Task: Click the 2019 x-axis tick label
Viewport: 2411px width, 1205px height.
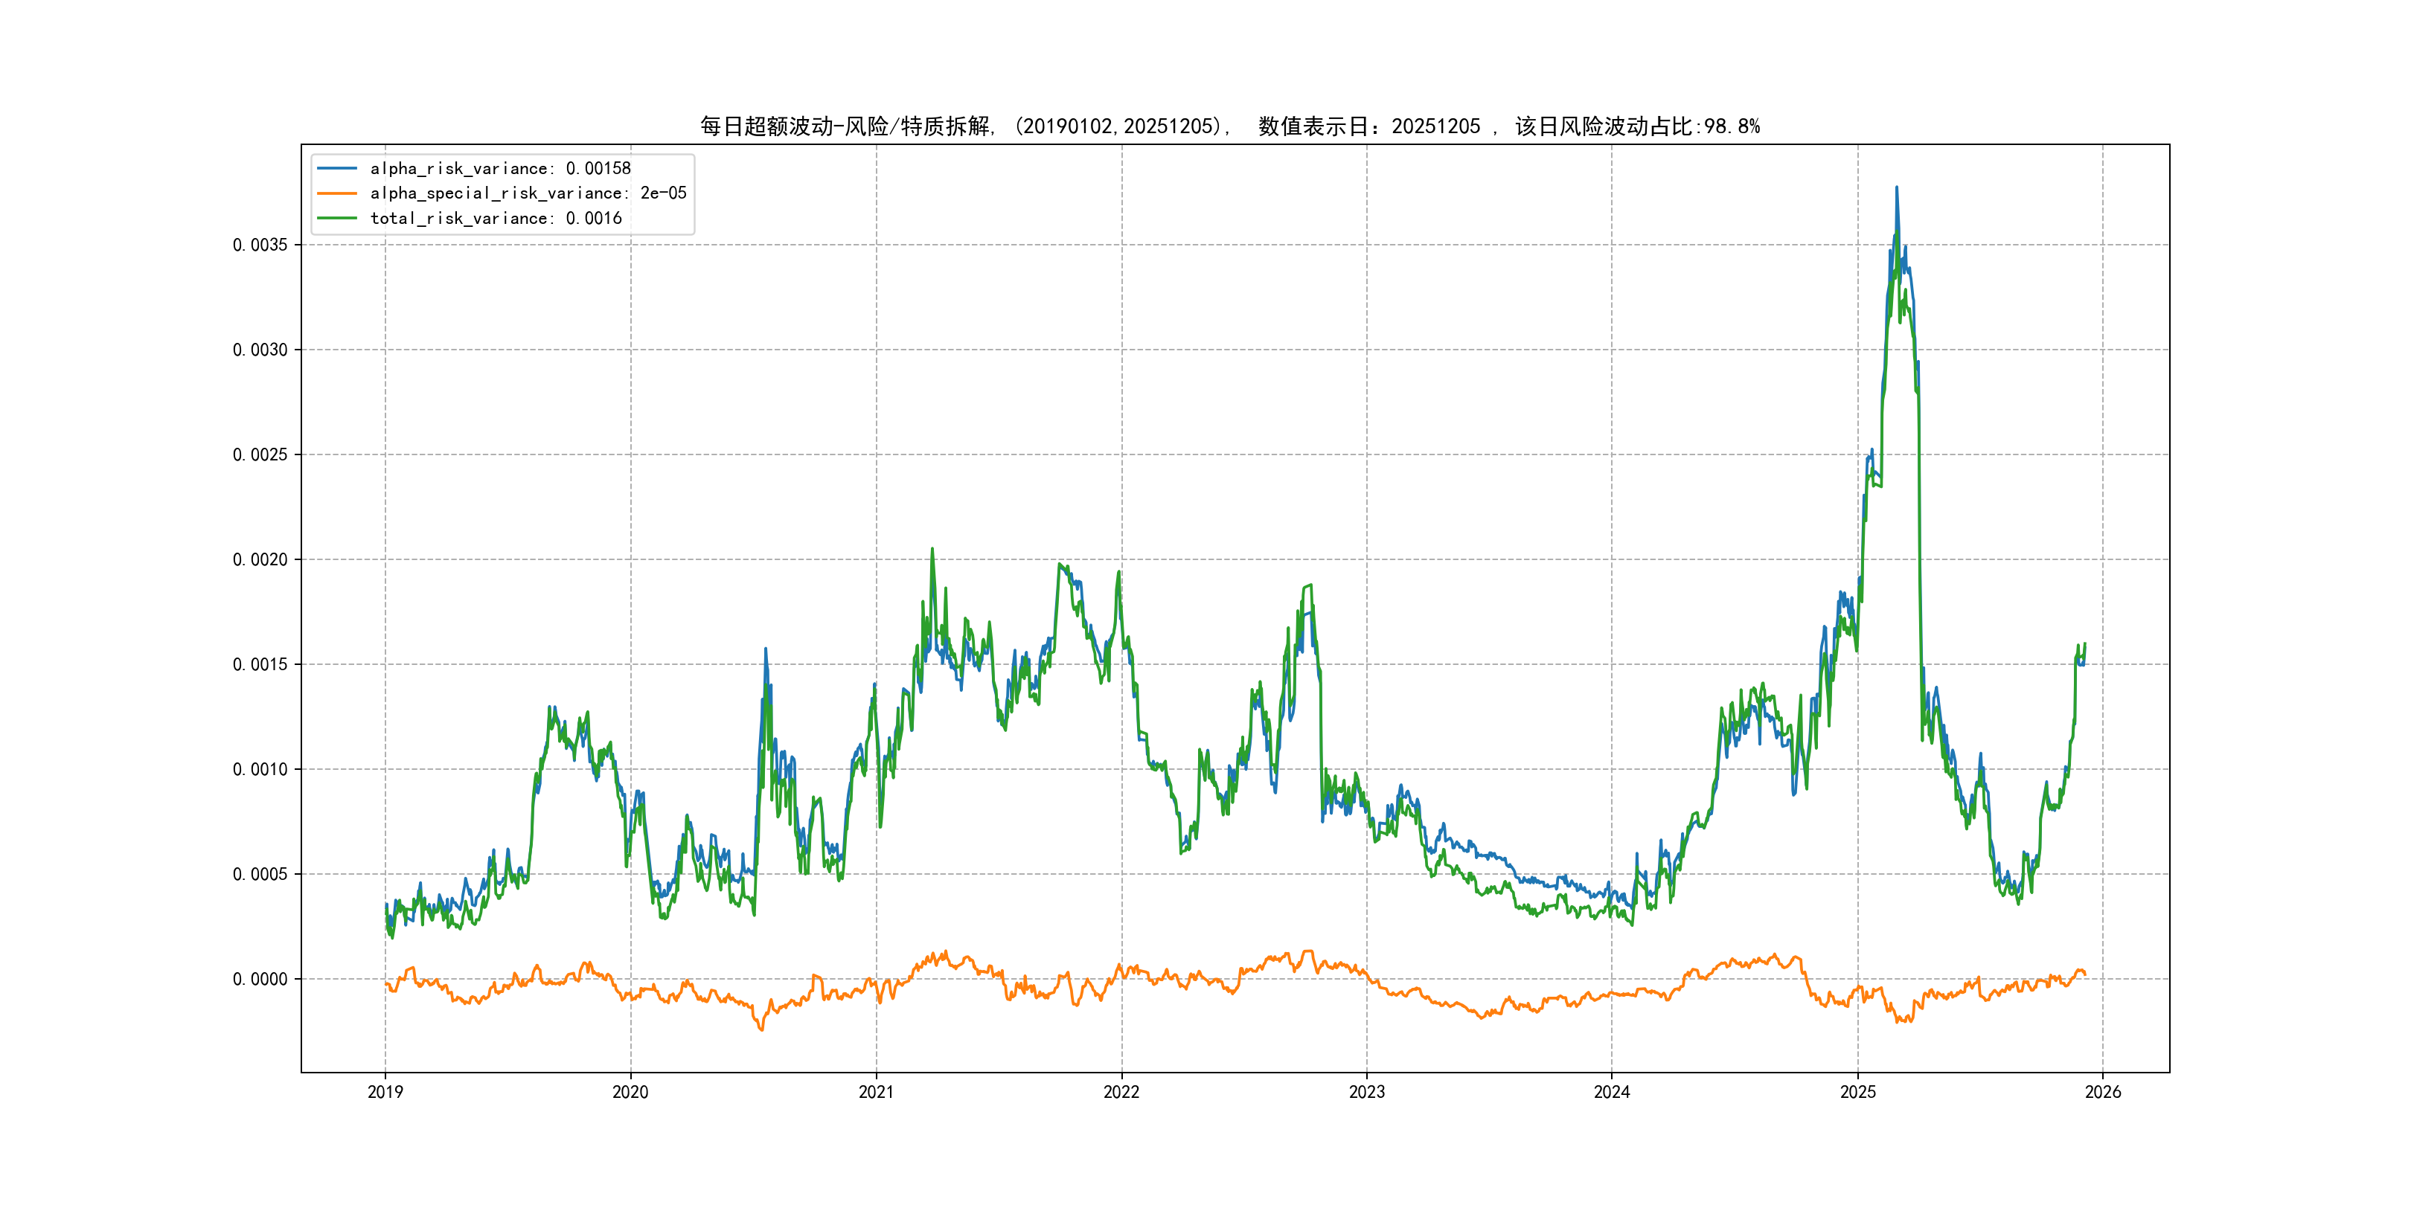Action: tap(385, 1092)
